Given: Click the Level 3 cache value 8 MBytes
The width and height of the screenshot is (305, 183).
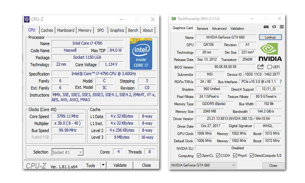Looking at the screenshot, I should point(122,137).
